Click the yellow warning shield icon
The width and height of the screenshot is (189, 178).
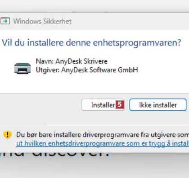coord(7,135)
